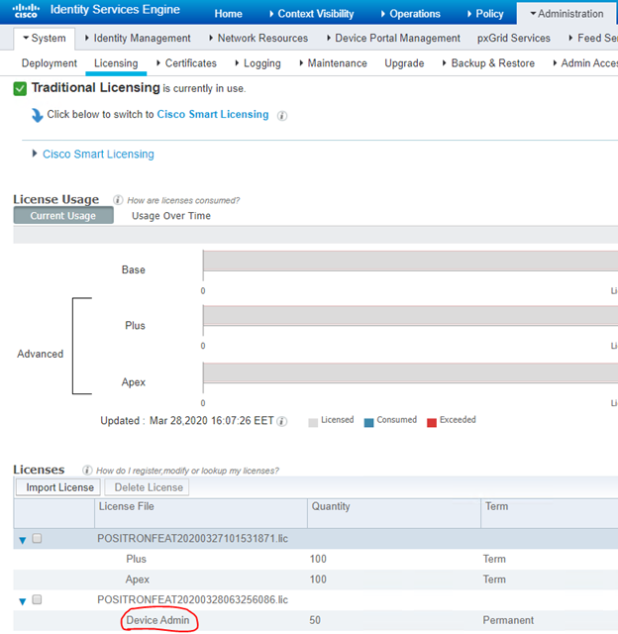Click the Import License button

pos(58,487)
